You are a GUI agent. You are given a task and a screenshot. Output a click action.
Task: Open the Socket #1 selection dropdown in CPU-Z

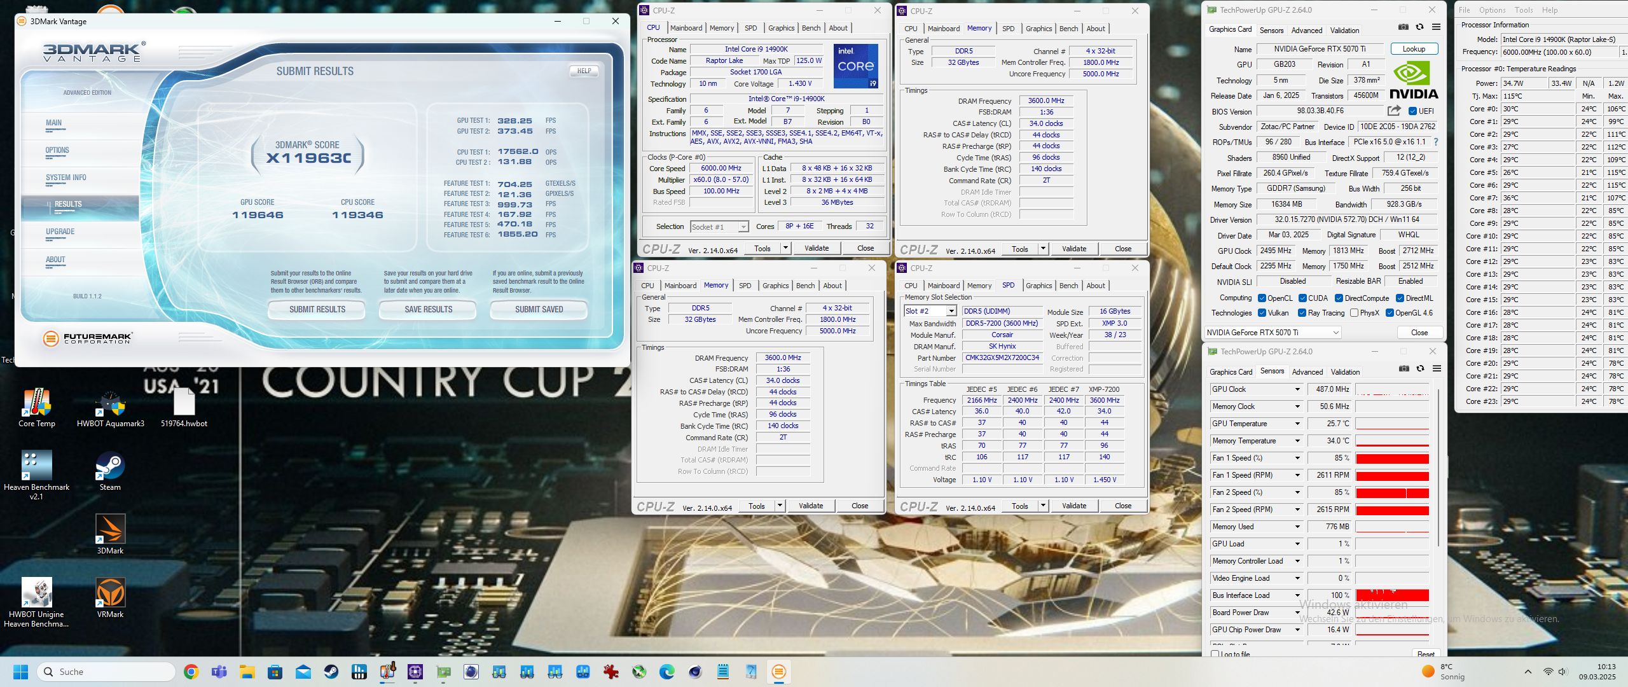point(719,227)
